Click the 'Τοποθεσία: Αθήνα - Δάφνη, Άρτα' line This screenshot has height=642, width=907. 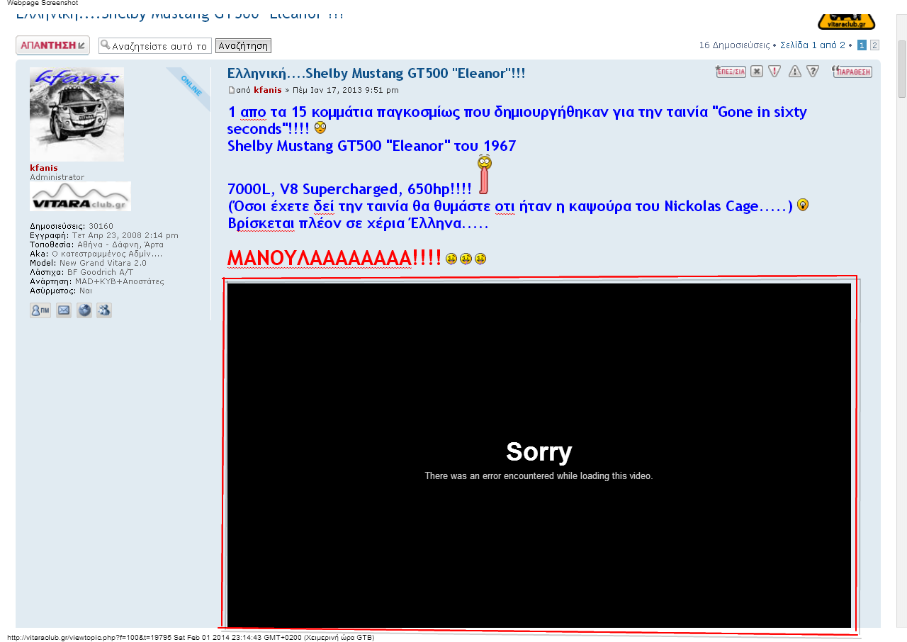pos(96,244)
